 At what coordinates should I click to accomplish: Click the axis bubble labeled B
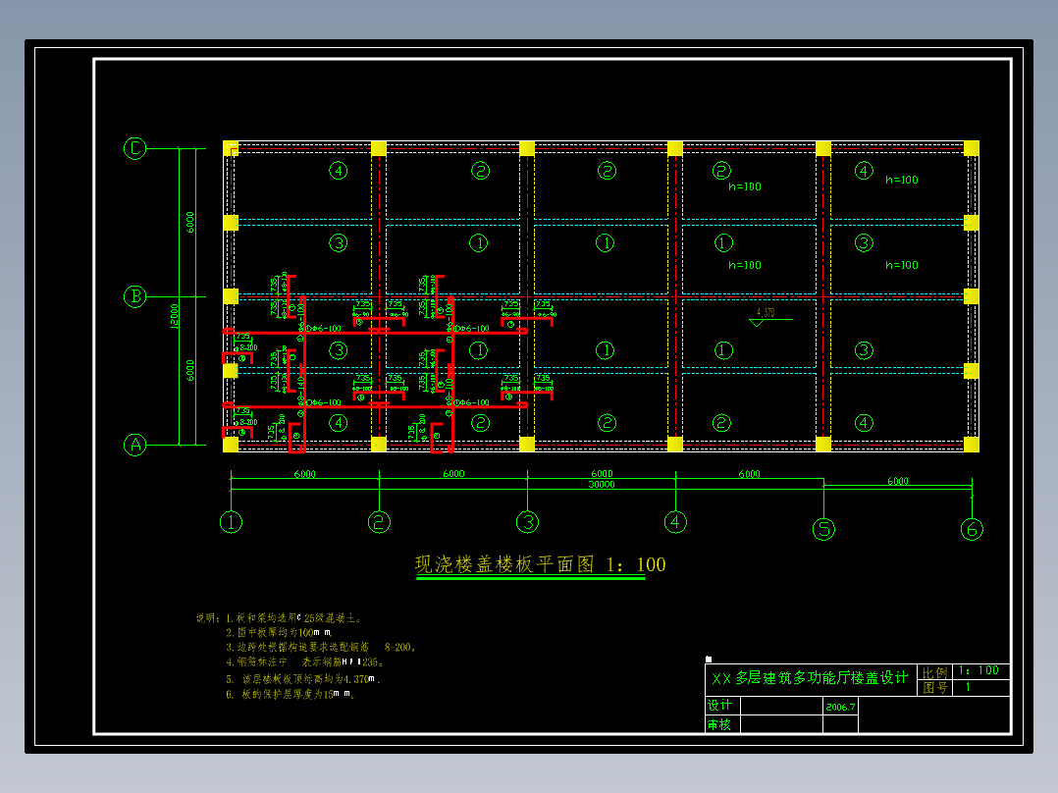click(135, 296)
